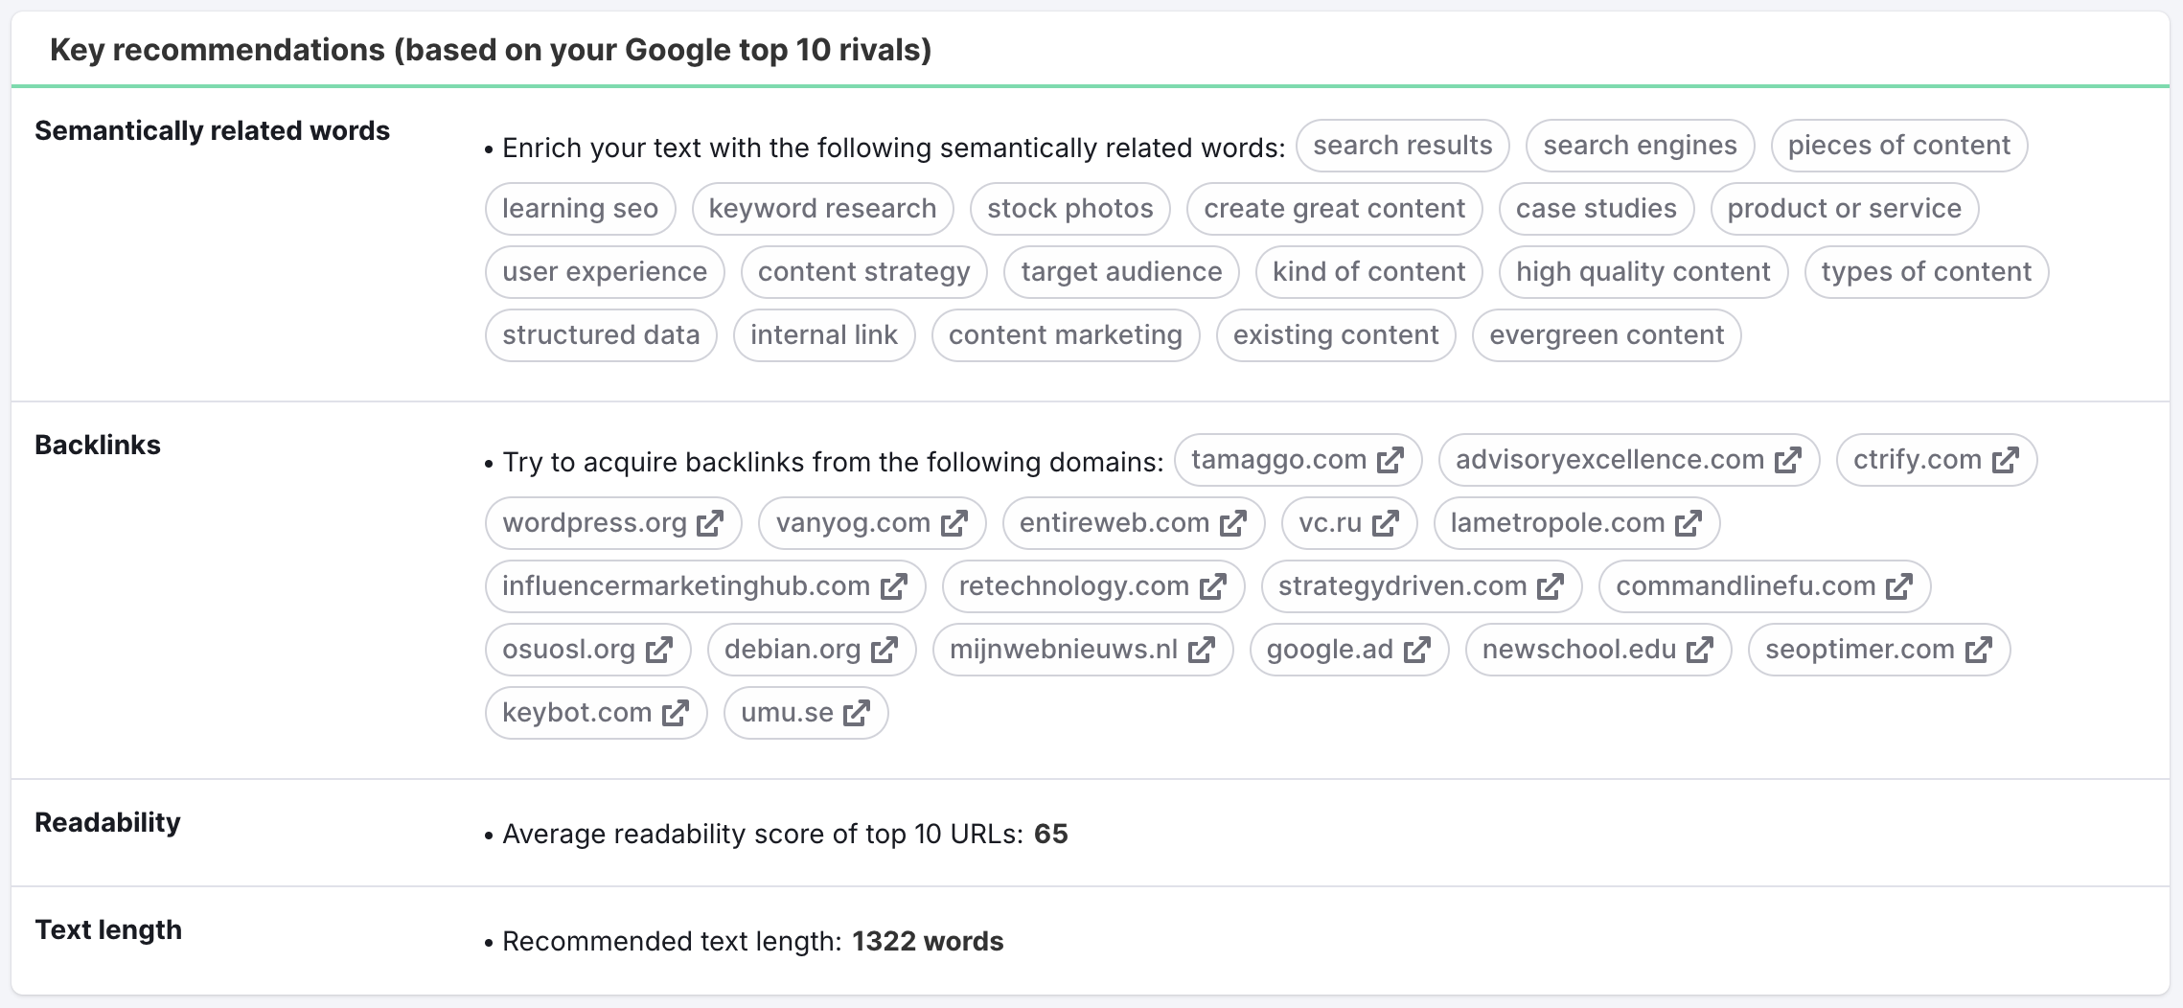The height and width of the screenshot is (1008, 2183).
Task: Open external link icon next to wordpress.org
Action: (x=710, y=523)
